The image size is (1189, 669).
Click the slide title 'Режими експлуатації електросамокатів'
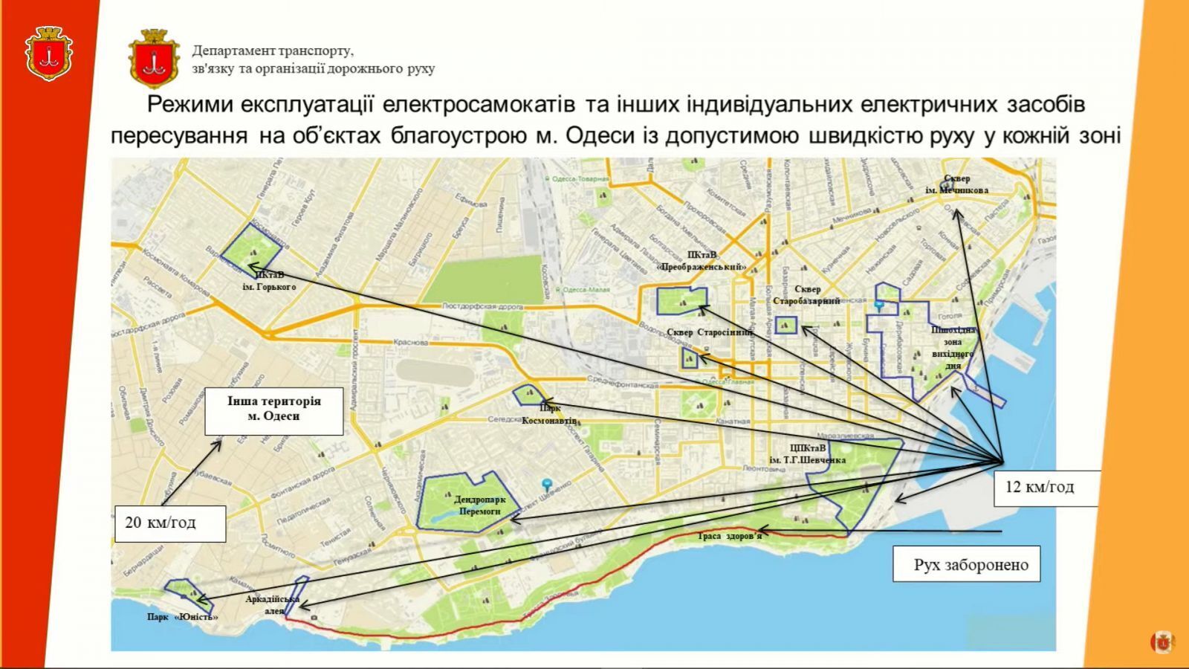pos(615,120)
